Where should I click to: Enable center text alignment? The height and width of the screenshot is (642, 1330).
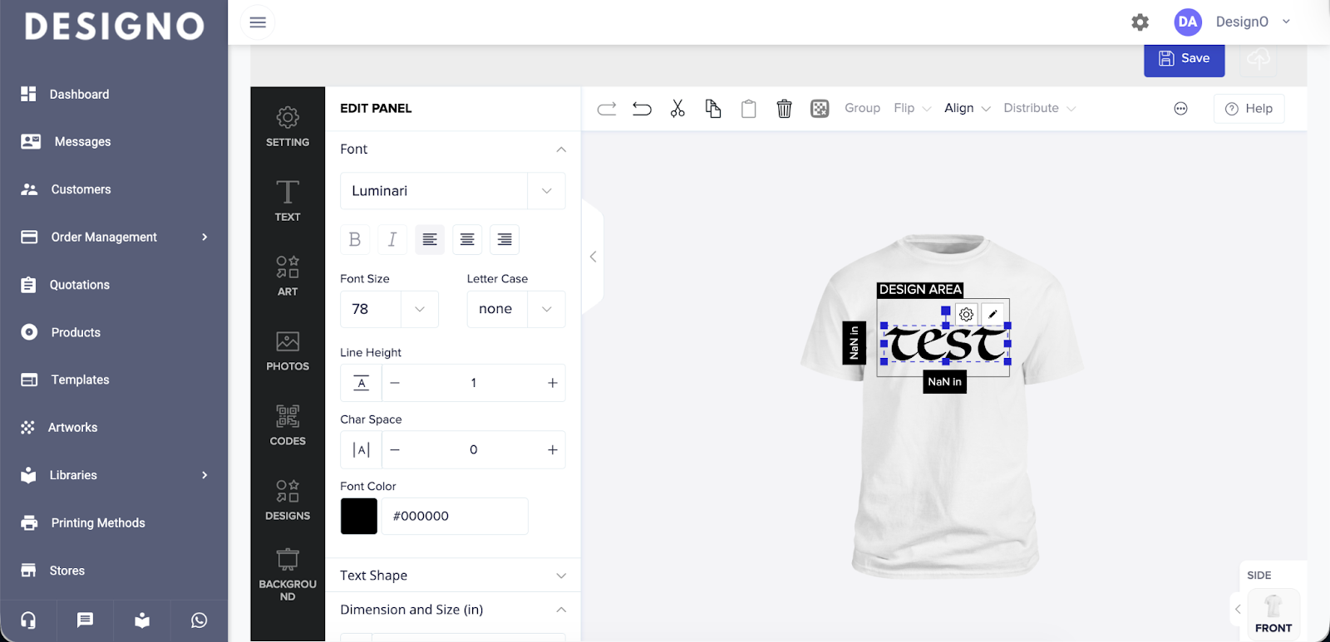[x=467, y=239]
